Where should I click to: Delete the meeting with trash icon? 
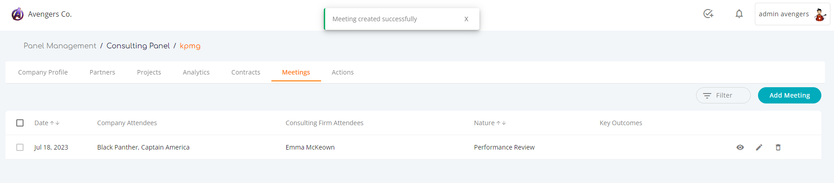(x=778, y=147)
